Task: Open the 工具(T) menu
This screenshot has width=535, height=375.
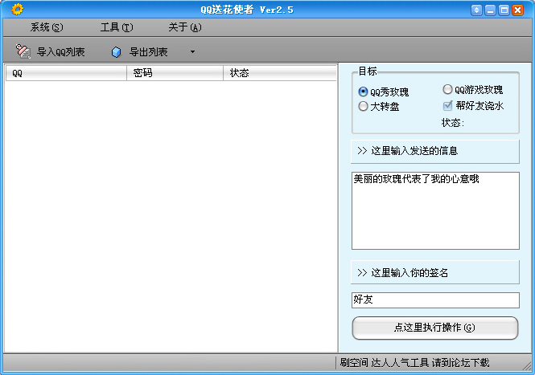Action: [x=117, y=27]
